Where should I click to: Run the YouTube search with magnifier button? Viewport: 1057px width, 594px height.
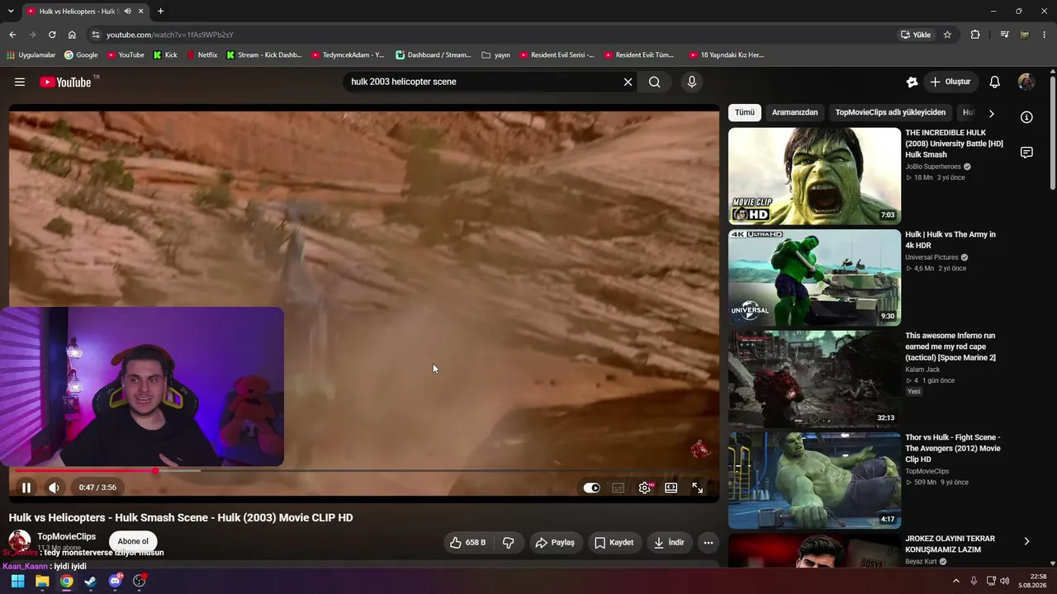[x=654, y=82]
